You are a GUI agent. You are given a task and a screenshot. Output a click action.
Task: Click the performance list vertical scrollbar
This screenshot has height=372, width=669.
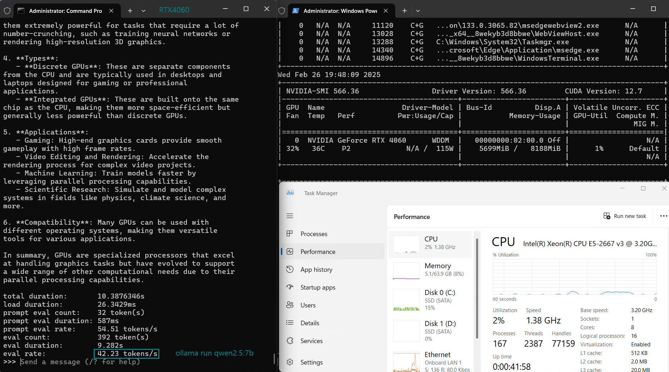(477, 289)
